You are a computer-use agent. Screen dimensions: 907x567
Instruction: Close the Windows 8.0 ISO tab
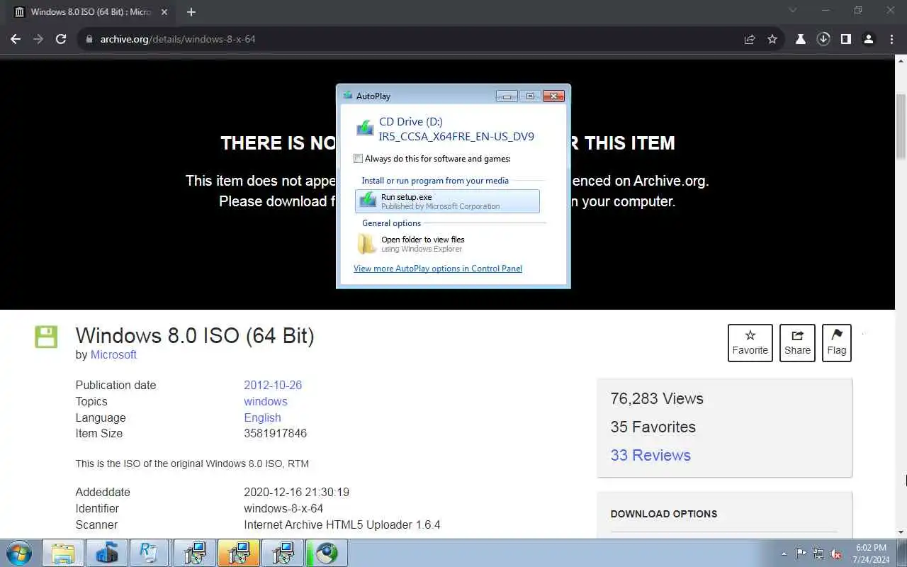[164, 12]
